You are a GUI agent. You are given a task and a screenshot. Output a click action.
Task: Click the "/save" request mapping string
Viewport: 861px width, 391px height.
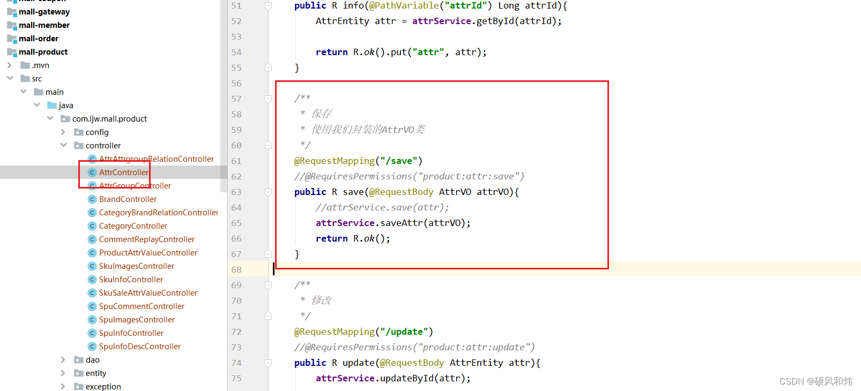click(x=399, y=161)
